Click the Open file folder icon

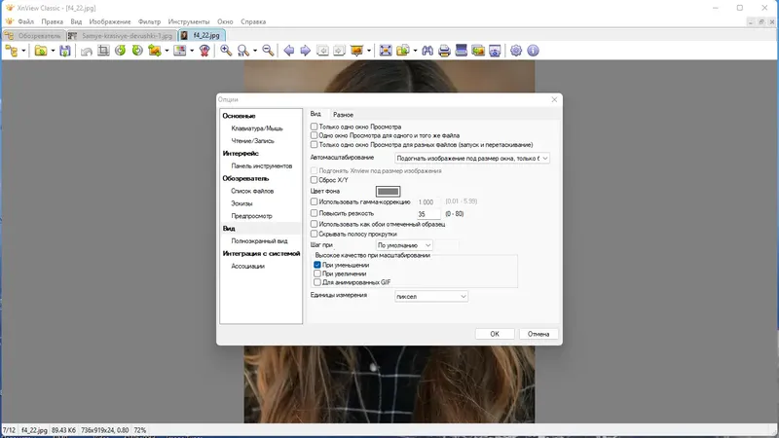(41, 51)
